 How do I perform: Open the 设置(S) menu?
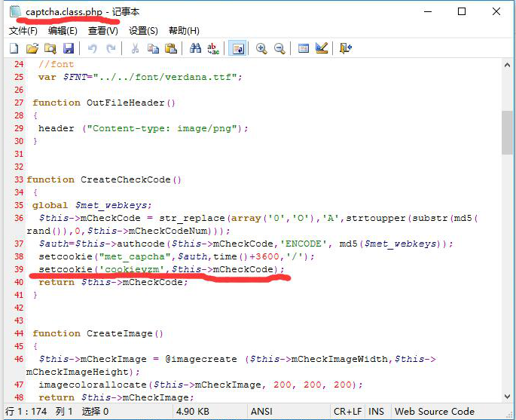pyautogui.click(x=143, y=31)
